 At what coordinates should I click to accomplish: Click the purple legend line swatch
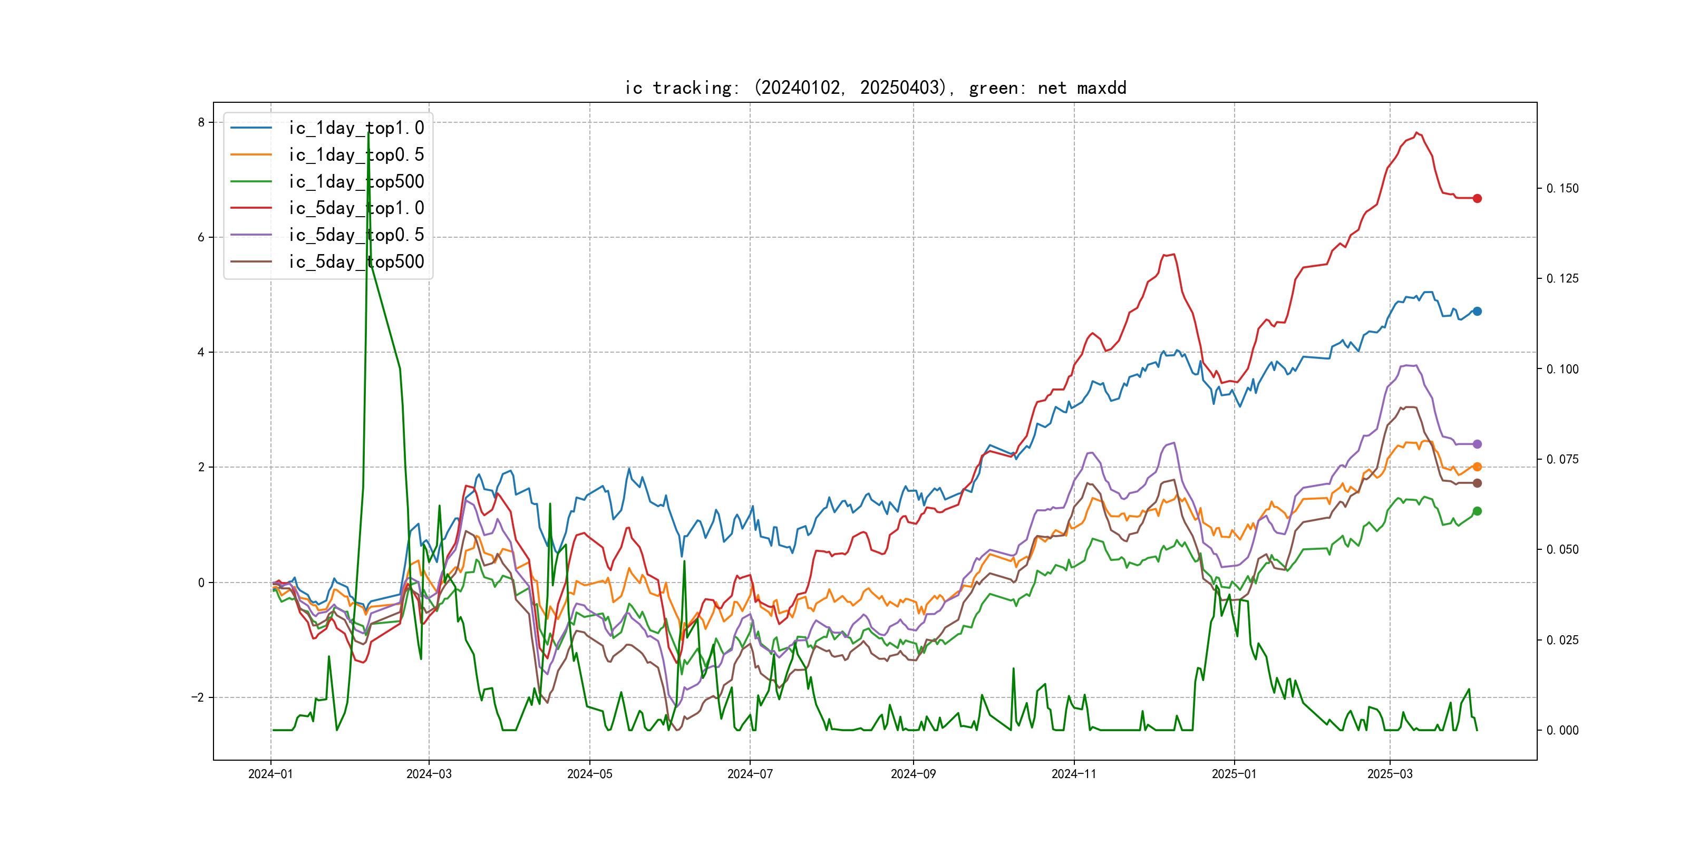250,235
